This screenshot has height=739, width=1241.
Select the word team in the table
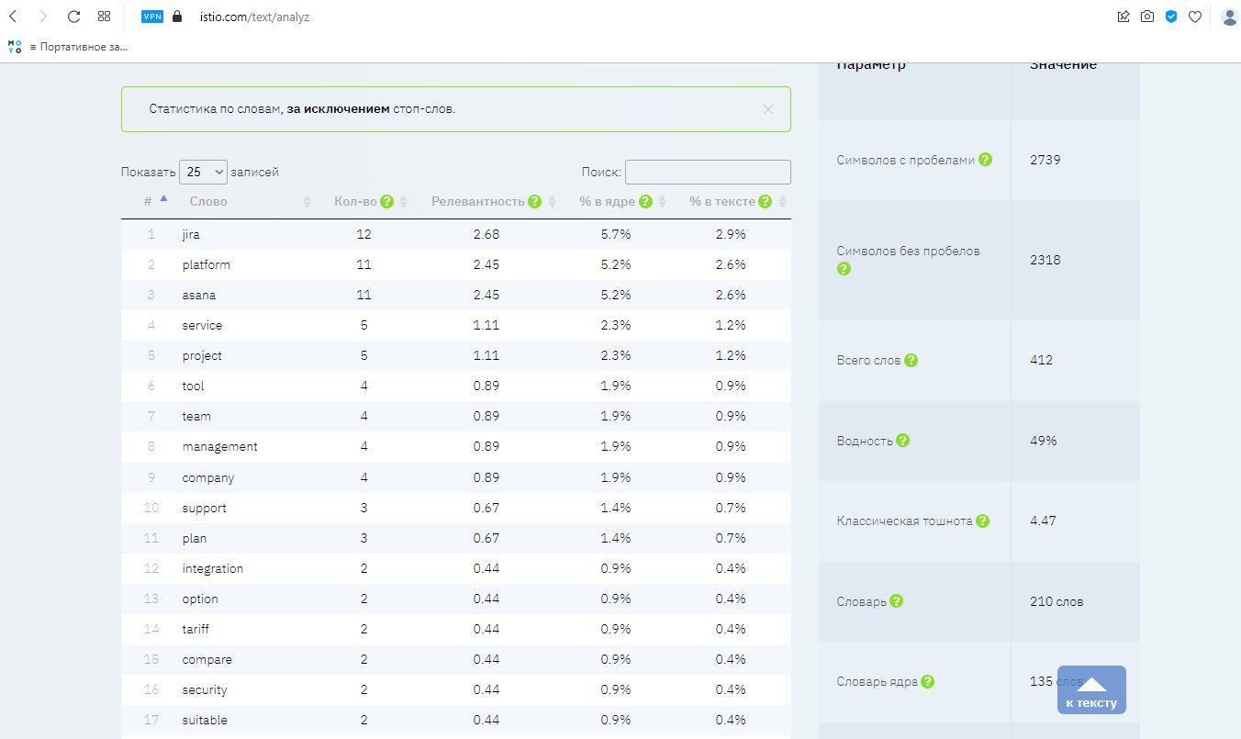196,416
